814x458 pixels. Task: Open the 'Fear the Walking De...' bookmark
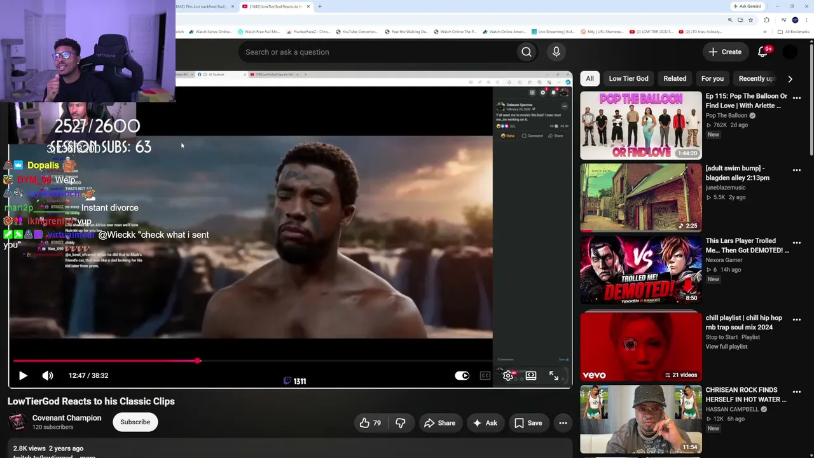pyautogui.click(x=406, y=32)
